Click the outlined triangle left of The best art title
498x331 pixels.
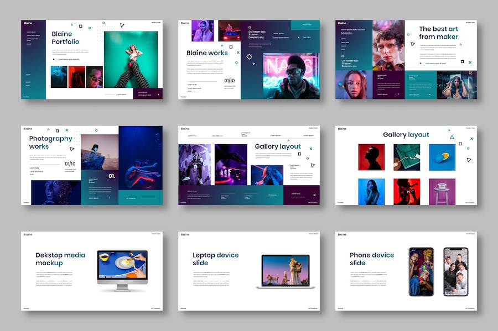tap(412, 44)
